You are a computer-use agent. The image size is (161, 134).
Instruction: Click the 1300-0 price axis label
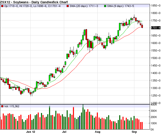(156, 88)
